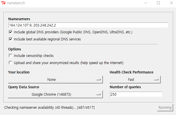This screenshot has height=115, width=176.
Task: Click the Running button
Action: [165, 108]
